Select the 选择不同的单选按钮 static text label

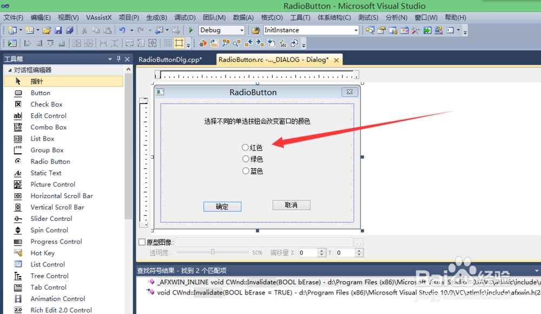(x=257, y=122)
